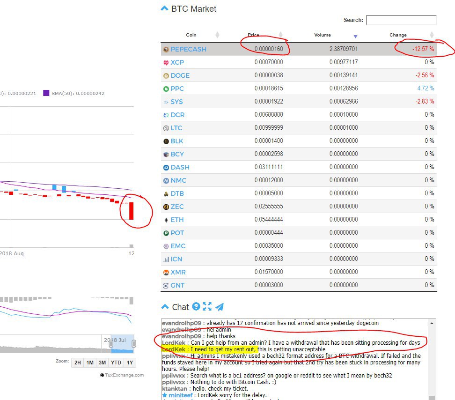455x400 pixels.
Task: Click the chat scrollbar up arrow
Action: point(432,323)
